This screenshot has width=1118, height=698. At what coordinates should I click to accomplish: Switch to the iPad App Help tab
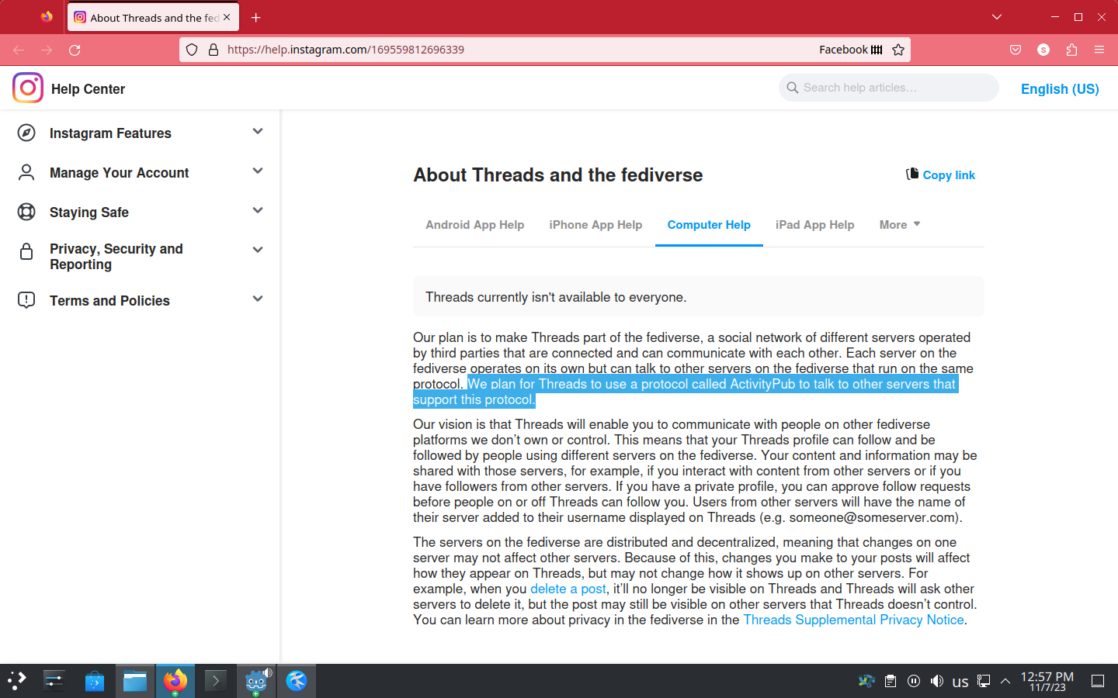click(814, 225)
